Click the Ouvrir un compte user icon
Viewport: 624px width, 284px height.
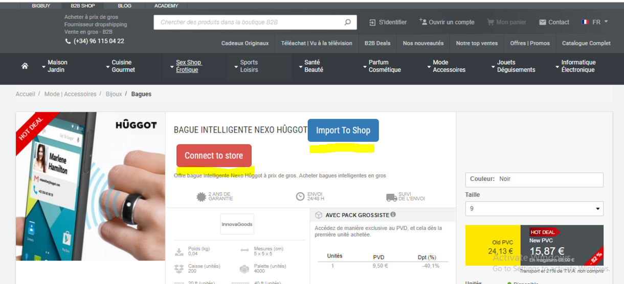click(423, 22)
